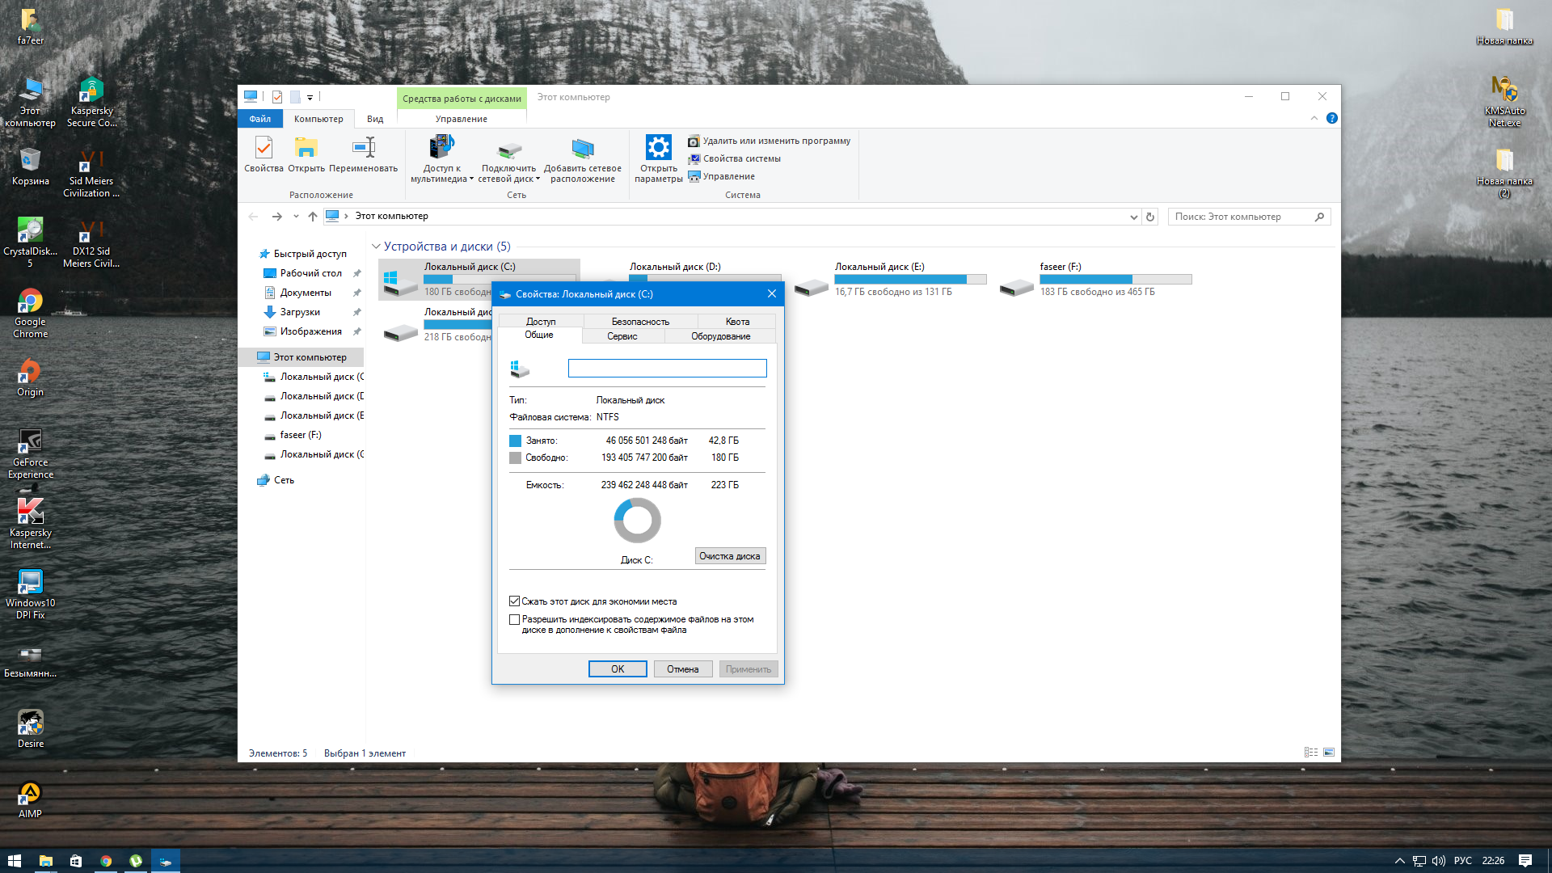Switch to the 'Безопасность' tab
Screen dimensions: 1552x873
pos(640,322)
